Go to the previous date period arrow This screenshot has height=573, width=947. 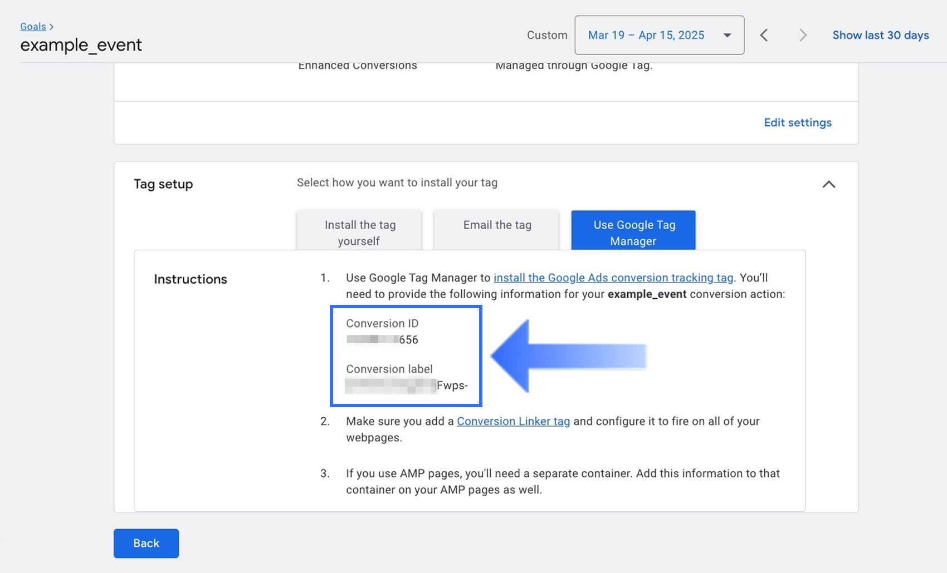coord(764,35)
